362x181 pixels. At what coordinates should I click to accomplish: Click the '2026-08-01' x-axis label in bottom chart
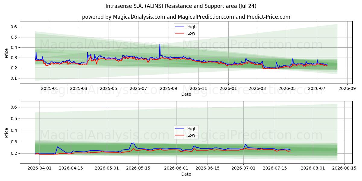[x=313, y=168]
